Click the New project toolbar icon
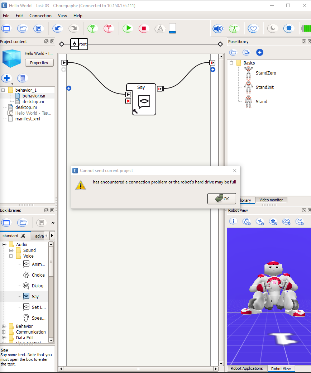 6,29
